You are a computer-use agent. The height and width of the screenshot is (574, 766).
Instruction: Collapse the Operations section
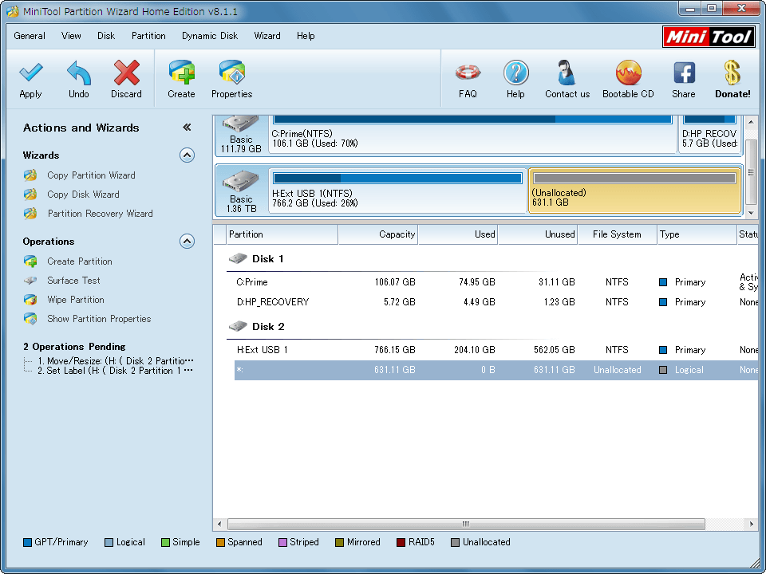187,241
